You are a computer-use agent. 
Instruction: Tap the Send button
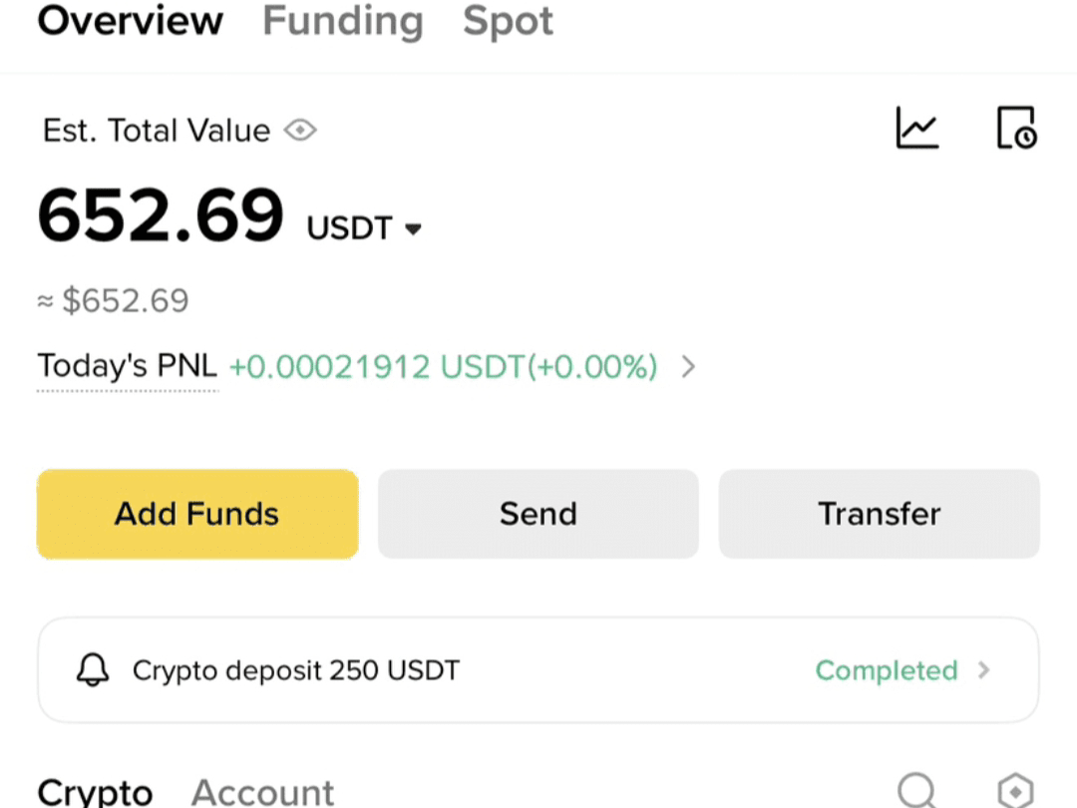click(x=538, y=514)
